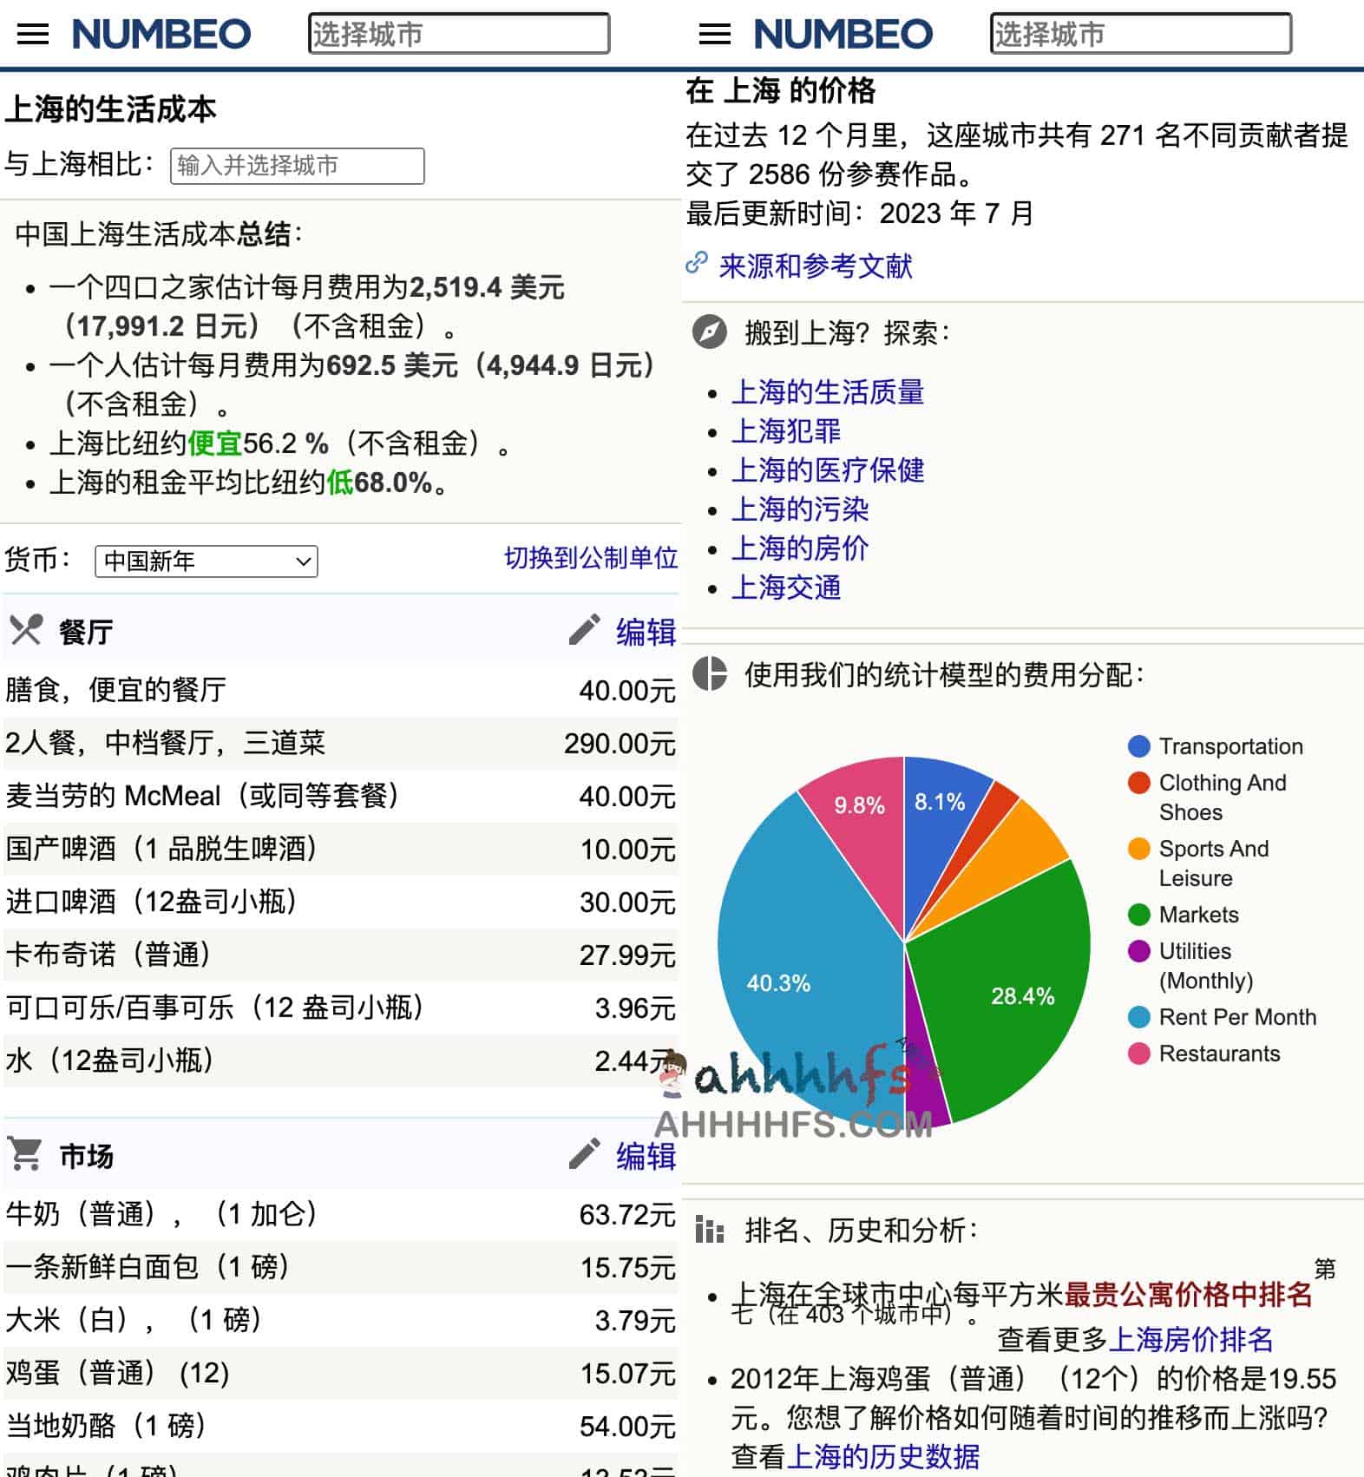Open the hamburger menu on the right page
This screenshot has height=1477, width=1364.
pyautogui.click(x=715, y=34)
